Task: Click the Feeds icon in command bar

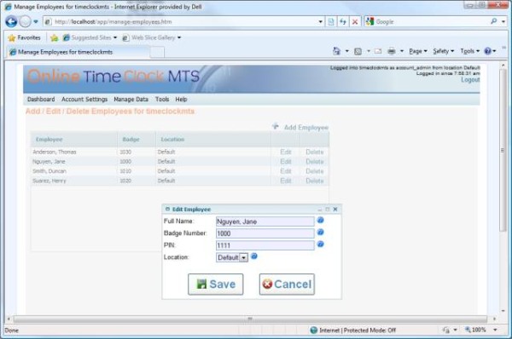Action: pyautogui.click(x=358, y=51)
